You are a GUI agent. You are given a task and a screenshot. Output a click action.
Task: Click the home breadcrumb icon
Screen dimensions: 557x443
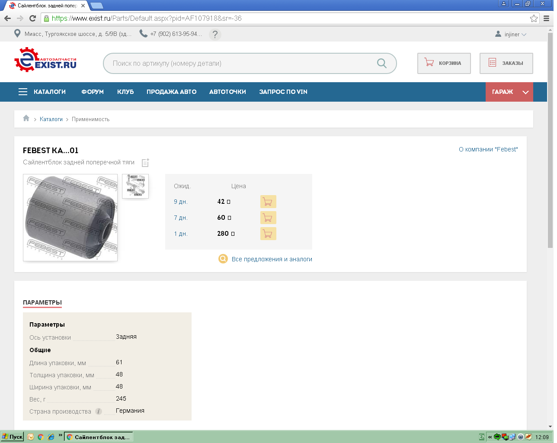pyautogui.click(x=26, y=119)
